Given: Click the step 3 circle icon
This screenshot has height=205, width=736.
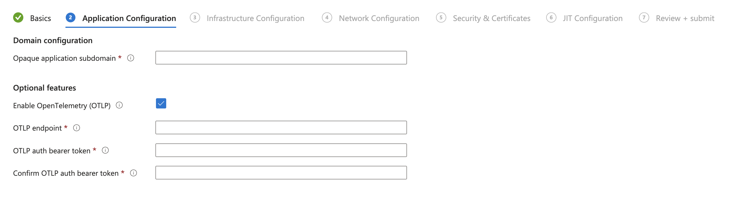Looking at the screenshot, I should coord(195,18).
